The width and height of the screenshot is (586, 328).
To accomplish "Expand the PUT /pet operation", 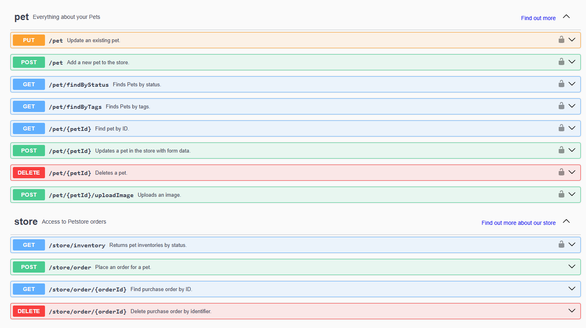I will coord(572,39).
